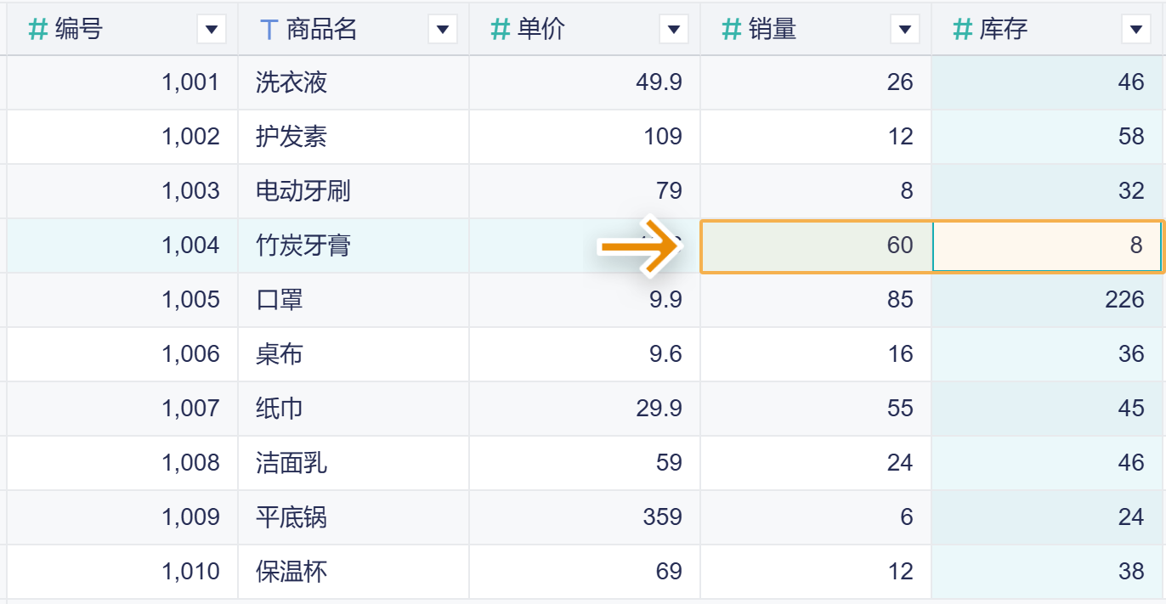The image size is (1166, 604).
Task: Click the number type icon beside 单价
Action: coord(501,30)
